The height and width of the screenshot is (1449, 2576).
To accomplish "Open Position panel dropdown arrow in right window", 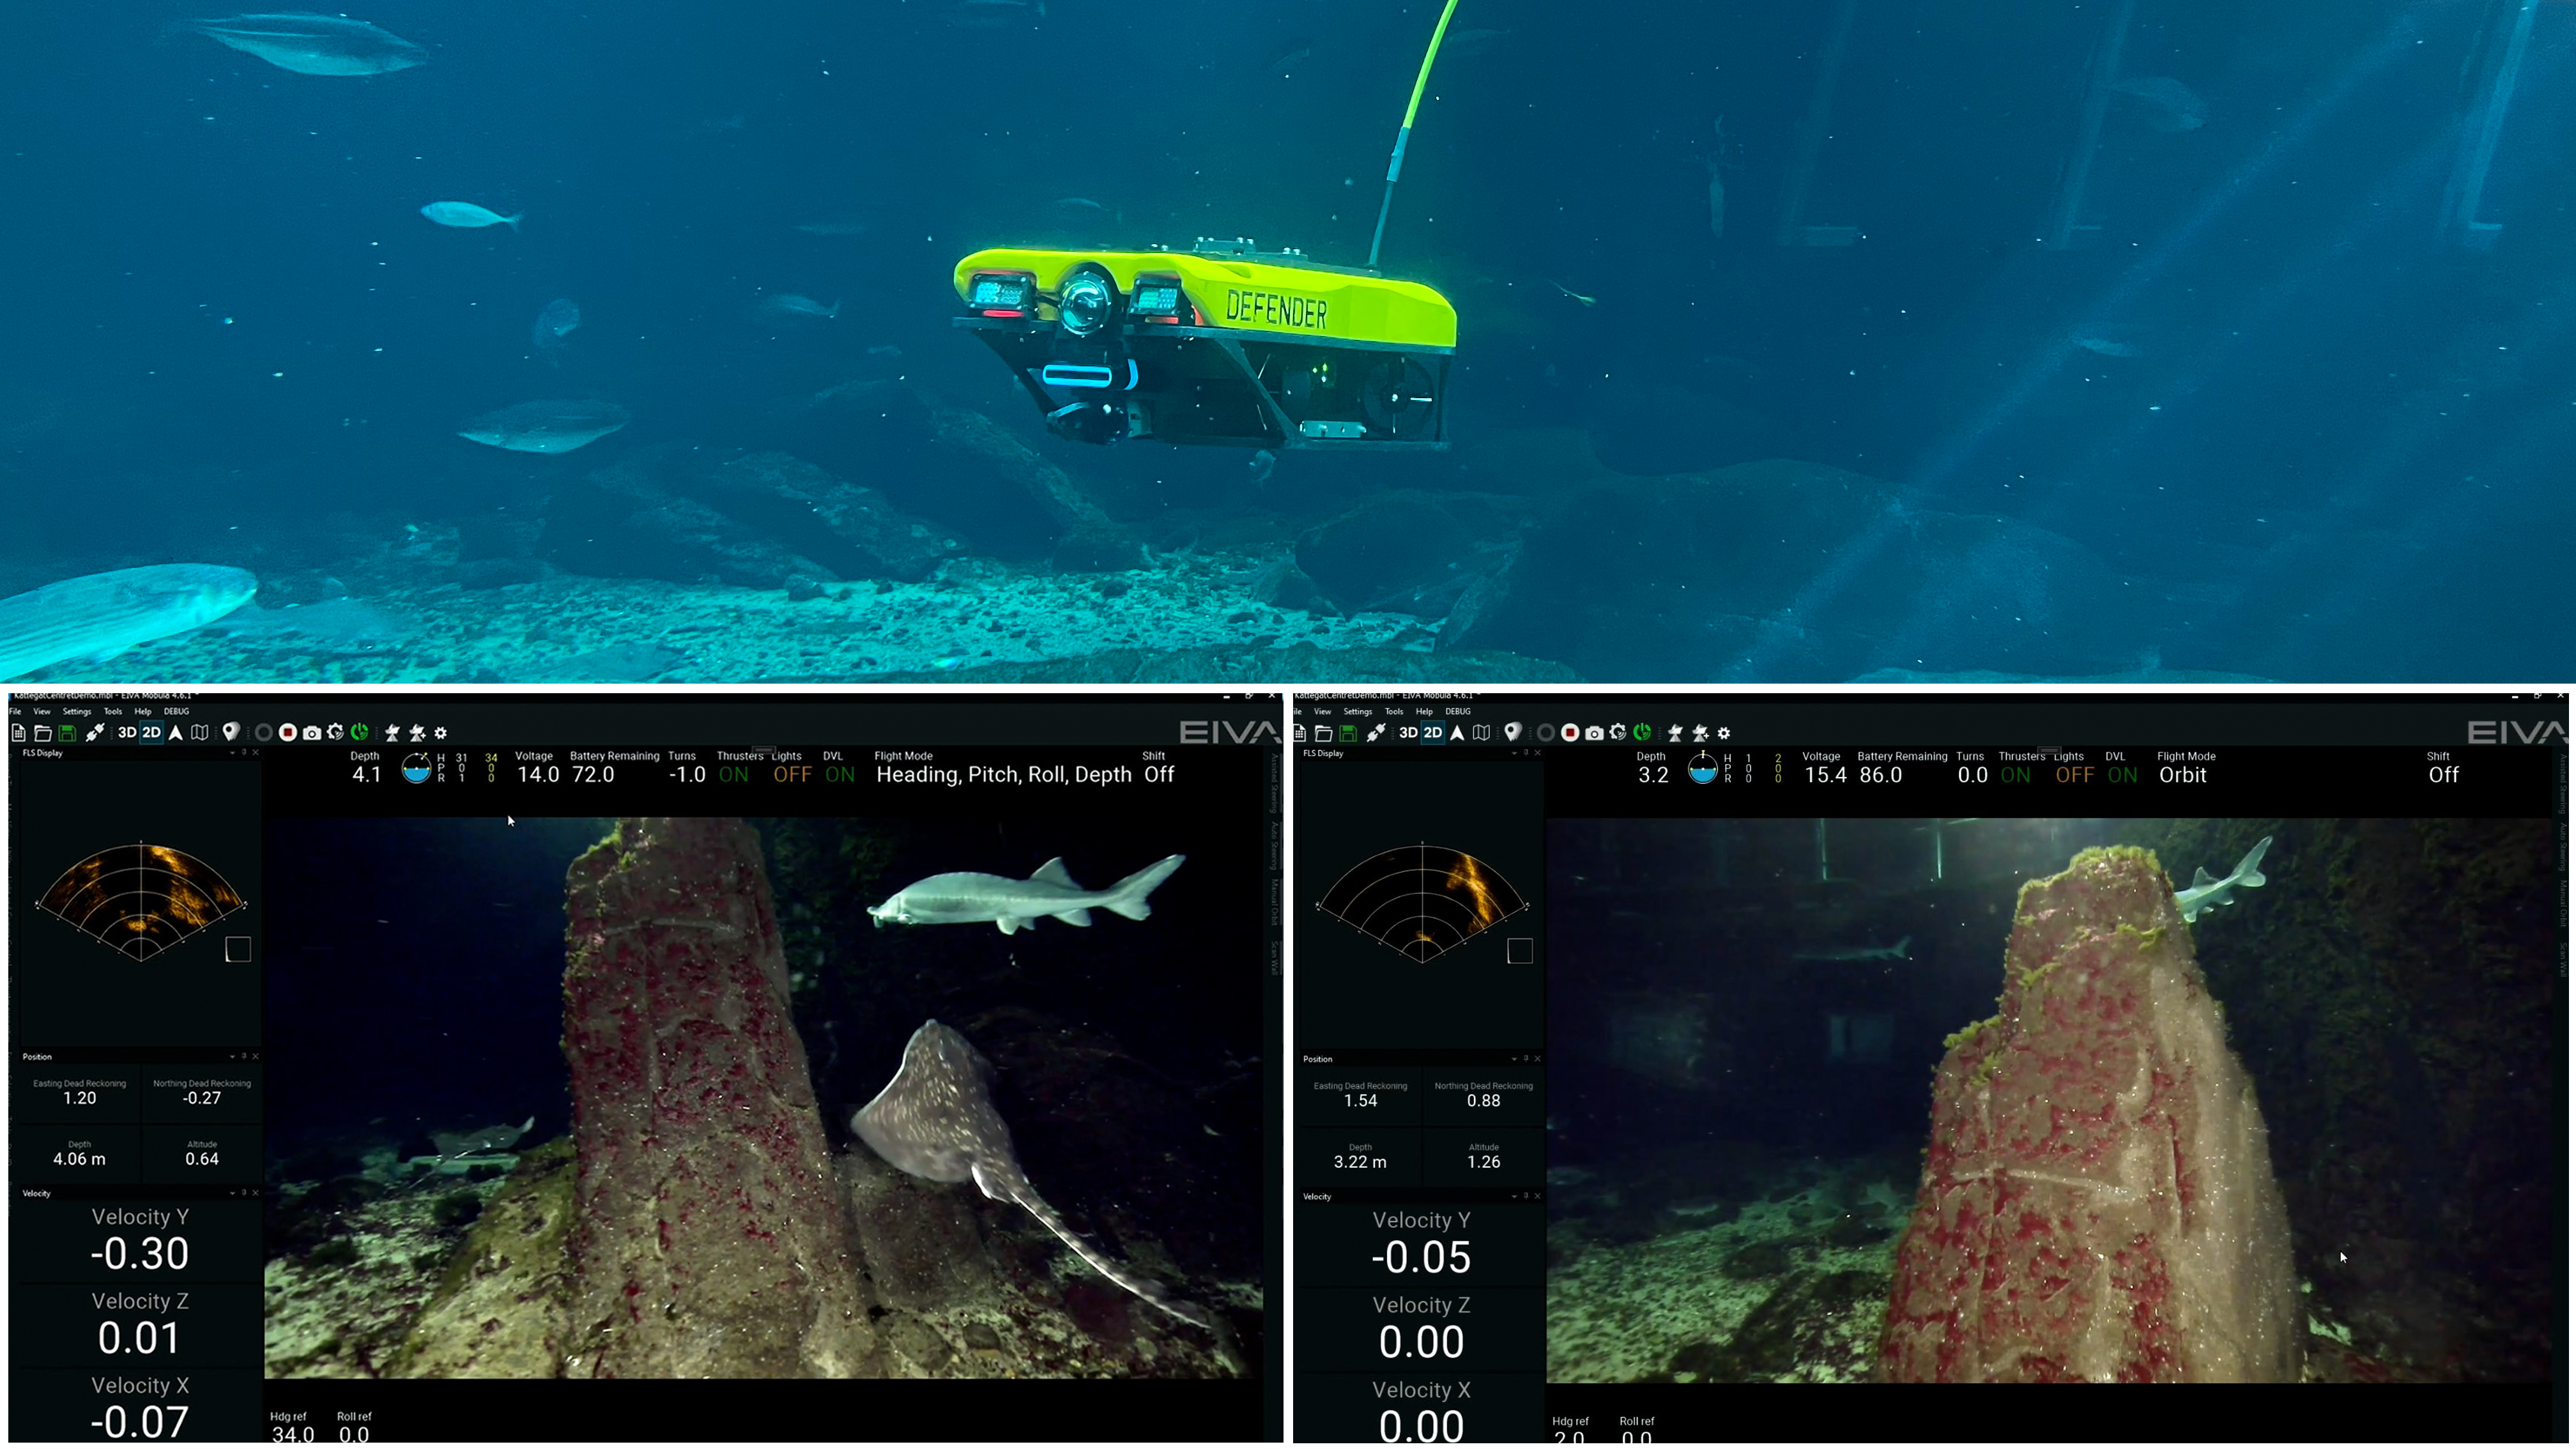I will 1513,1058.
